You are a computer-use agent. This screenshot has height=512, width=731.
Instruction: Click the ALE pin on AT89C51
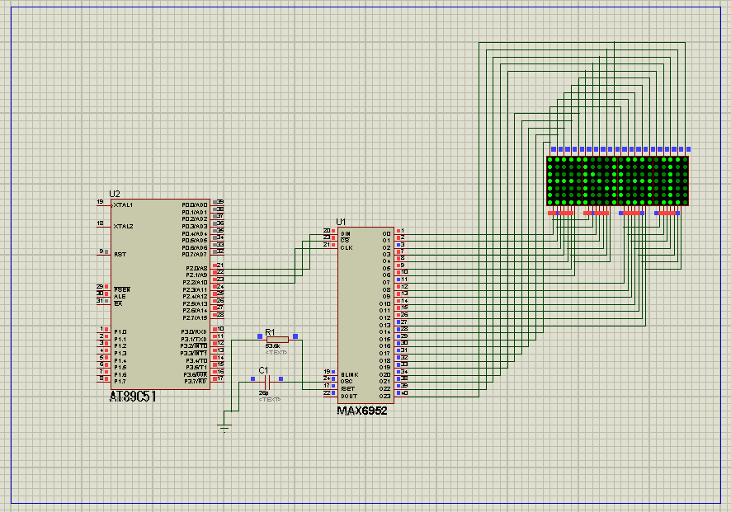[119, 295]
